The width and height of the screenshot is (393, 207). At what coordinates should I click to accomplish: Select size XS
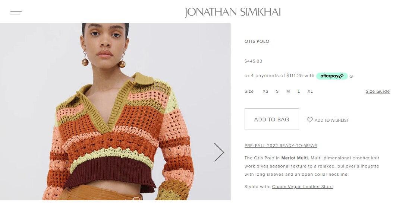(265, 91)
